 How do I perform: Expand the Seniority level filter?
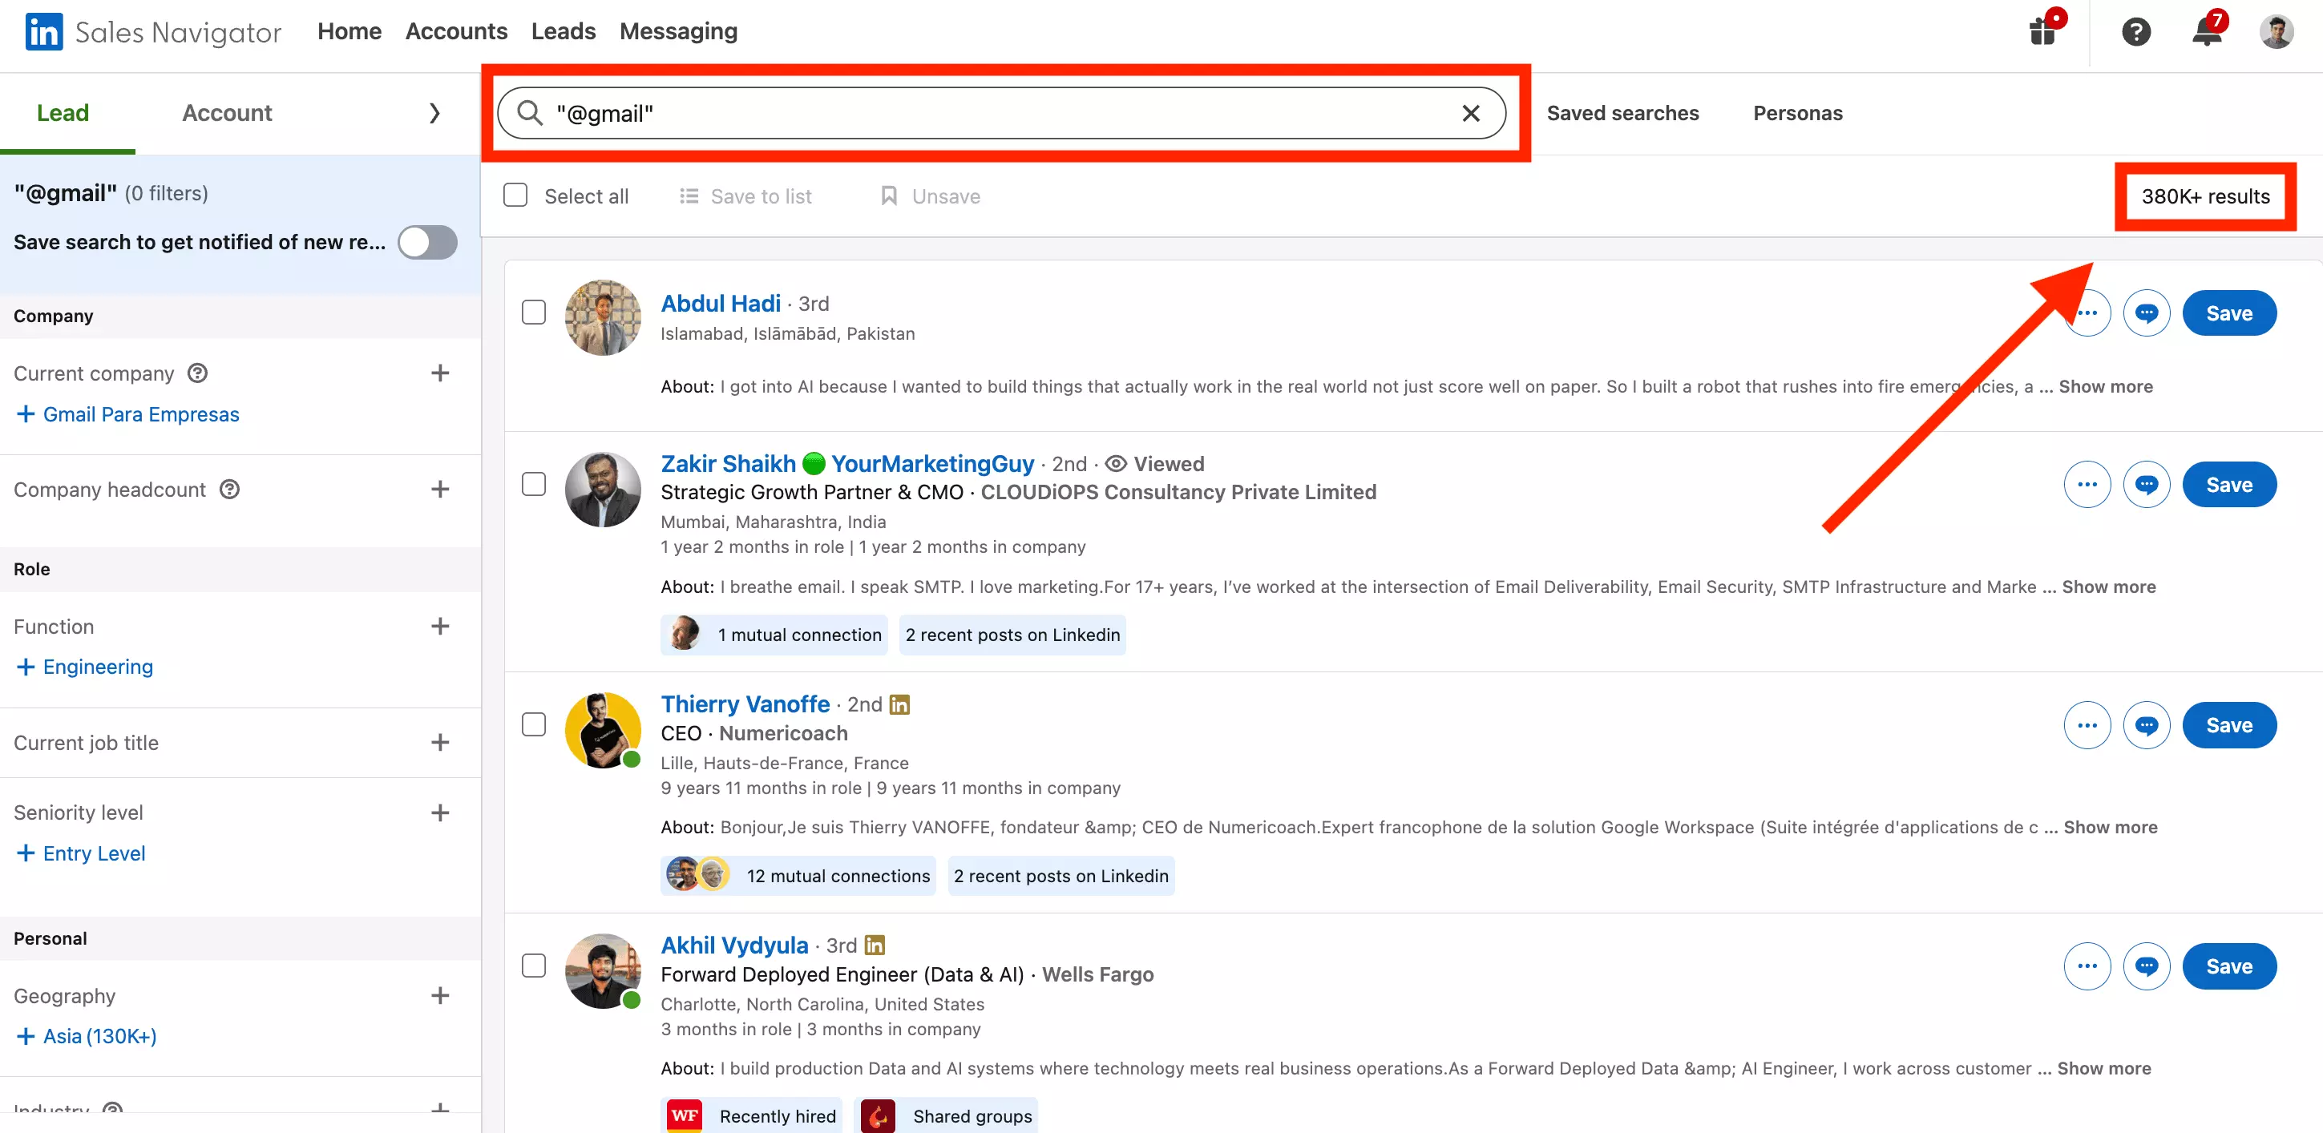[x=440, y=813]
